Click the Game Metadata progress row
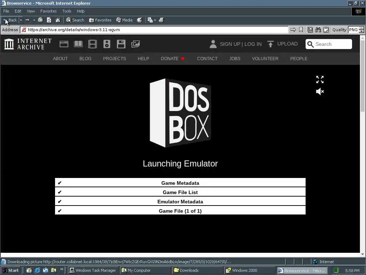This screenshot has height=275, width=366. (x=180, y=183)
